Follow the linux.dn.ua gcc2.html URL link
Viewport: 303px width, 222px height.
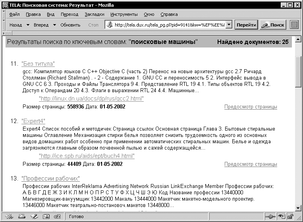tap(91, 99)
